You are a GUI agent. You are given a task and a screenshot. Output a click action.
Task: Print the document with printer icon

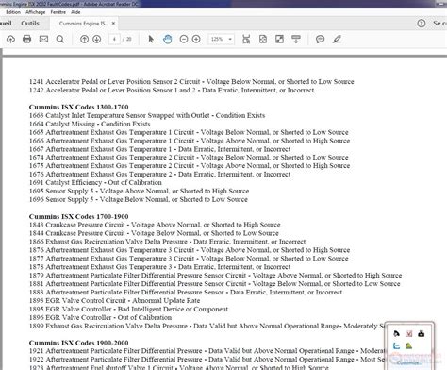coord(27,39)
